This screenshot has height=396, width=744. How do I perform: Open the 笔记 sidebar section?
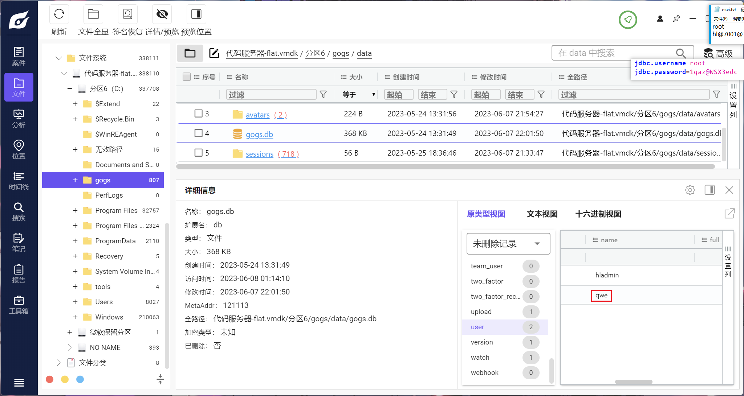[19, 242]
